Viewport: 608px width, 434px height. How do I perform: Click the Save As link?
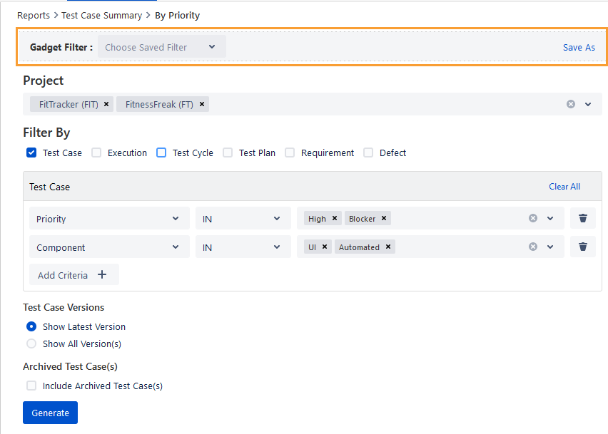tap(578, 47)
